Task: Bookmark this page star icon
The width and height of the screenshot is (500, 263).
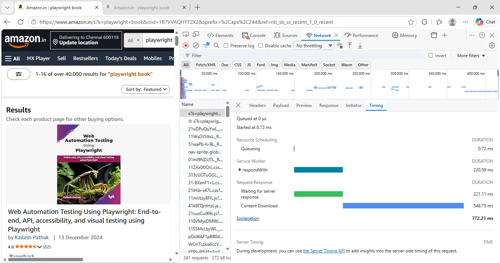Action: point(411,22)
